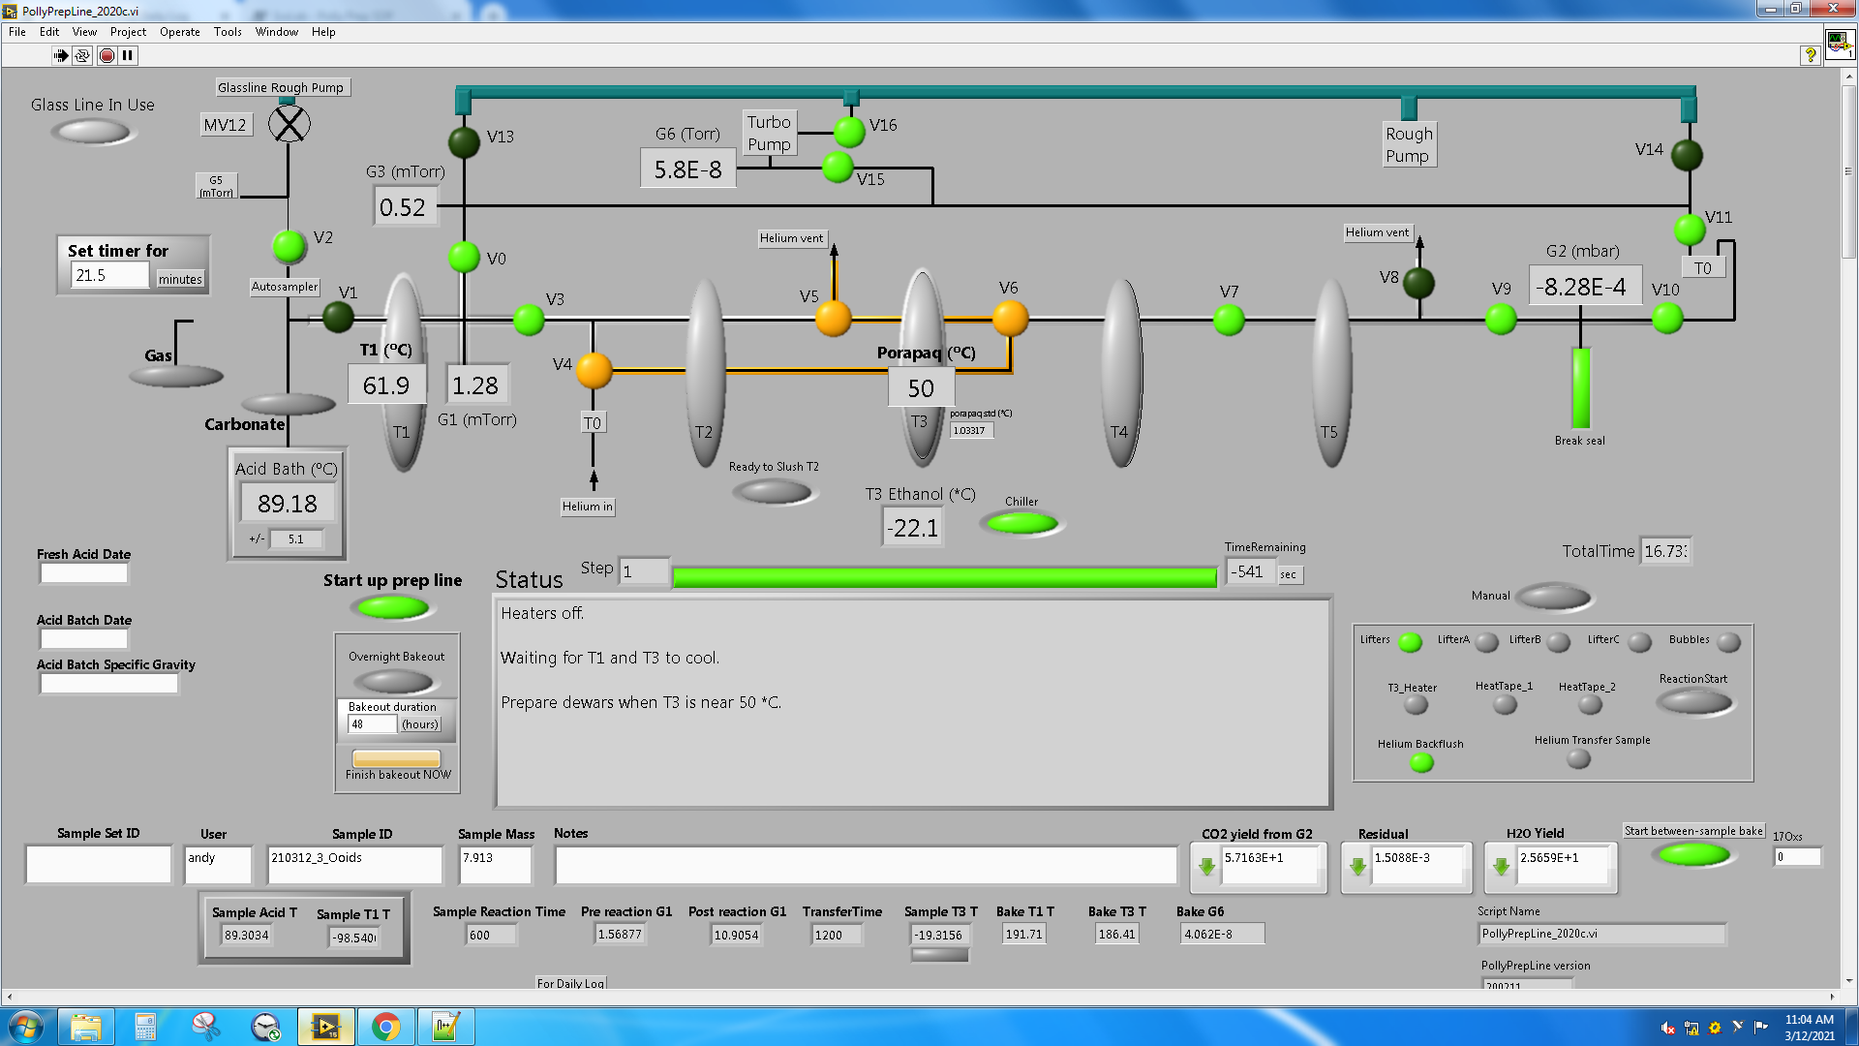
Task: Toggle the Carbonate selector switch
Action: (288, 403)
